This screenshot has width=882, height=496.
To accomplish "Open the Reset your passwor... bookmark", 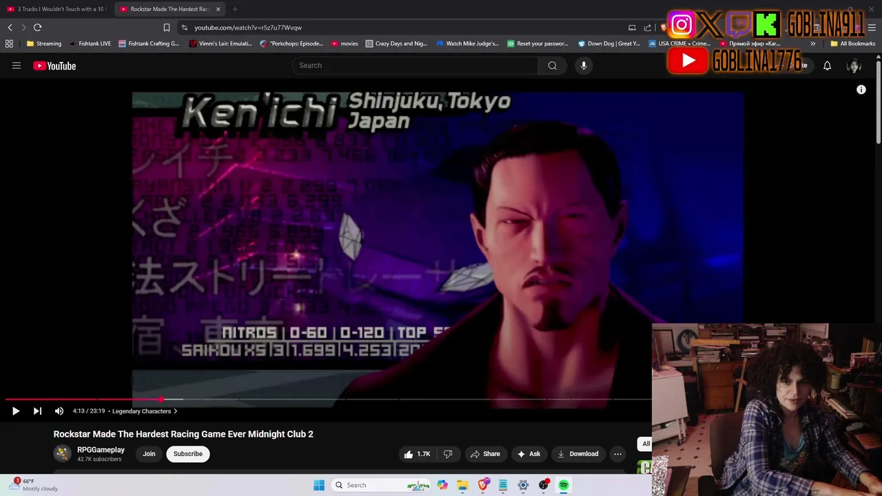I will (538, 43).
